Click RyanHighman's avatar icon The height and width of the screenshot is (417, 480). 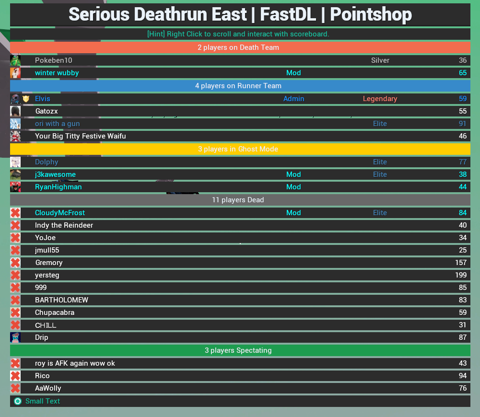pyautogui.click(x=15, y=187)
